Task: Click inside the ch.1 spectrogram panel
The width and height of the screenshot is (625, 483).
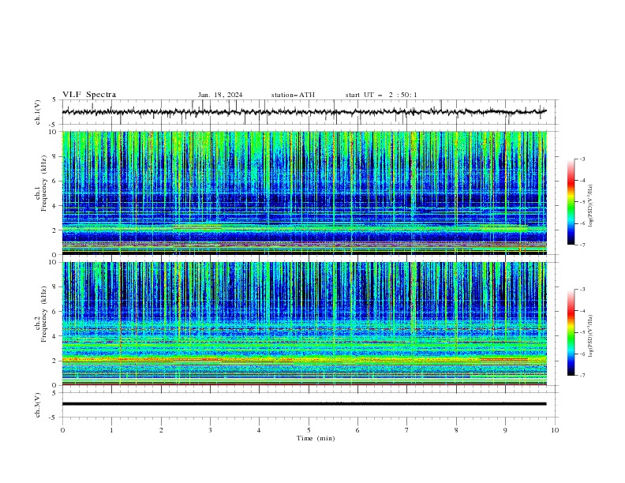Action: tap(304, 193)
